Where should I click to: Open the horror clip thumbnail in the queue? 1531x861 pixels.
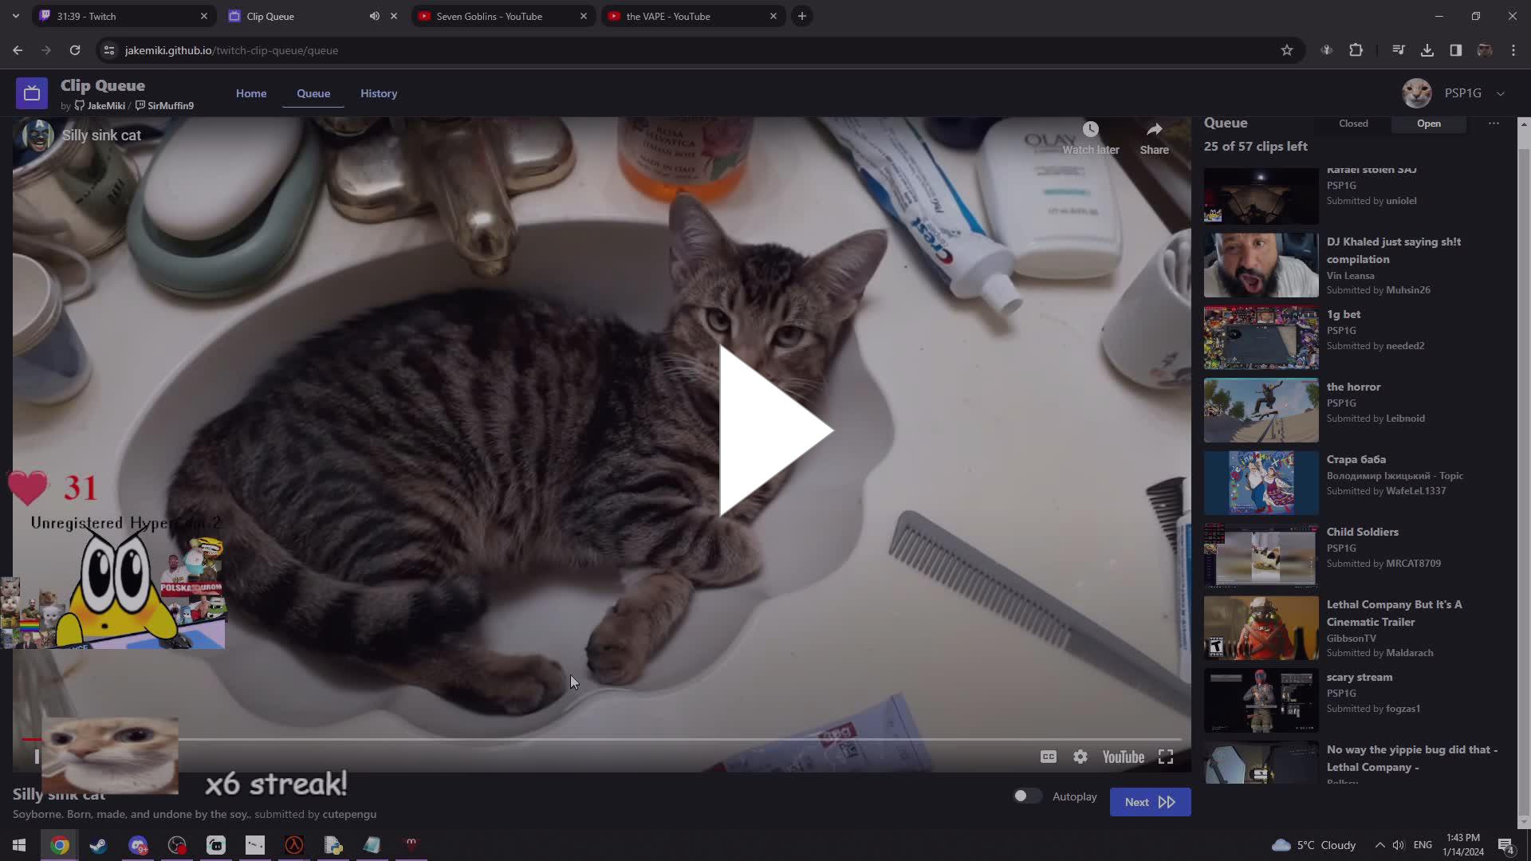tap(1260, 410)
